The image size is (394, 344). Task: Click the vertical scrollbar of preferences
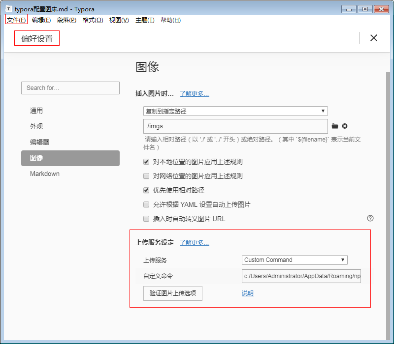[388, 205]
